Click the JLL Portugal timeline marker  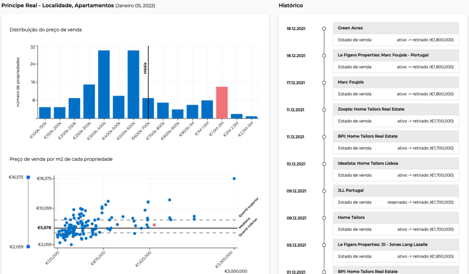[x=324, y=191]
